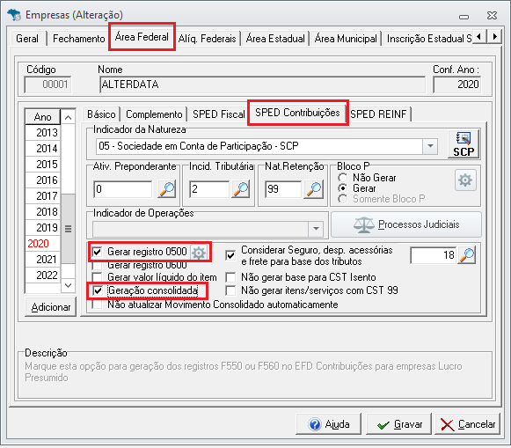Screen dimensions: 511x448
Task: Expand Indicador da Natureza dropdown
Action: 430,146
